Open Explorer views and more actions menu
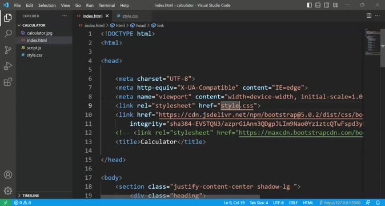Viewport: 385px width, 206px height. (65, 16)
